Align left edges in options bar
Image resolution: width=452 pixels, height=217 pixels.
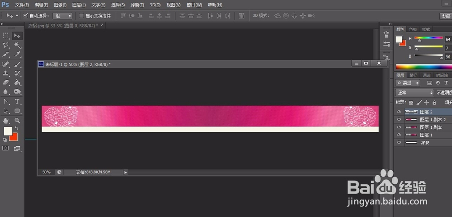point(151,15)
